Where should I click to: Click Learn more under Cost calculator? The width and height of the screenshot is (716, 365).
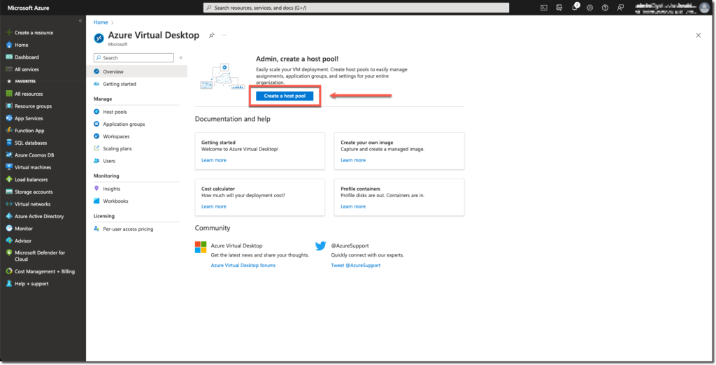click(x=214, y=206)
